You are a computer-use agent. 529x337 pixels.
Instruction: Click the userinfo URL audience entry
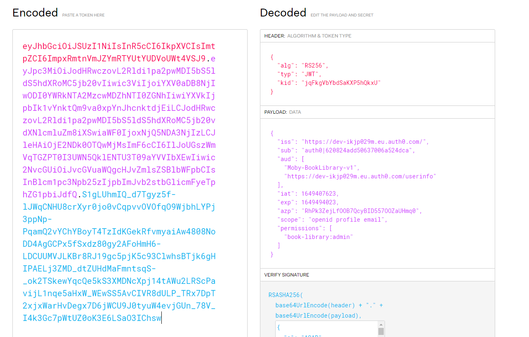point(360,176)
